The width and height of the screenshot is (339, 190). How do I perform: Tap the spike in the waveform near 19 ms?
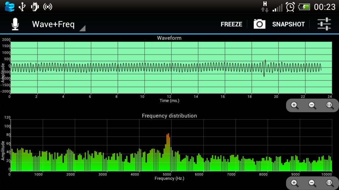coord(264,68)
